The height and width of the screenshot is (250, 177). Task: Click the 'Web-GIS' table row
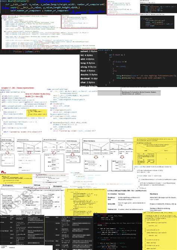pyautogui.click(x=142, y=204)
